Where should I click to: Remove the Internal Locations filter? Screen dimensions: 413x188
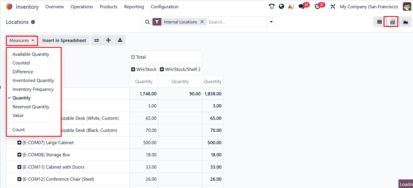point(202,22)
